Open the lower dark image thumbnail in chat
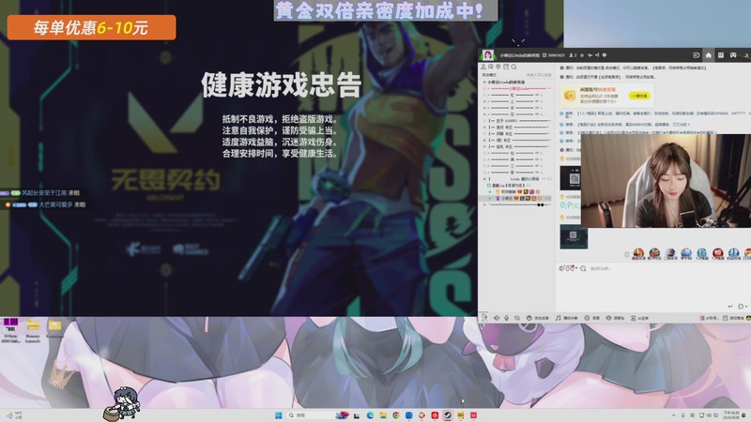 click(574, 237)
